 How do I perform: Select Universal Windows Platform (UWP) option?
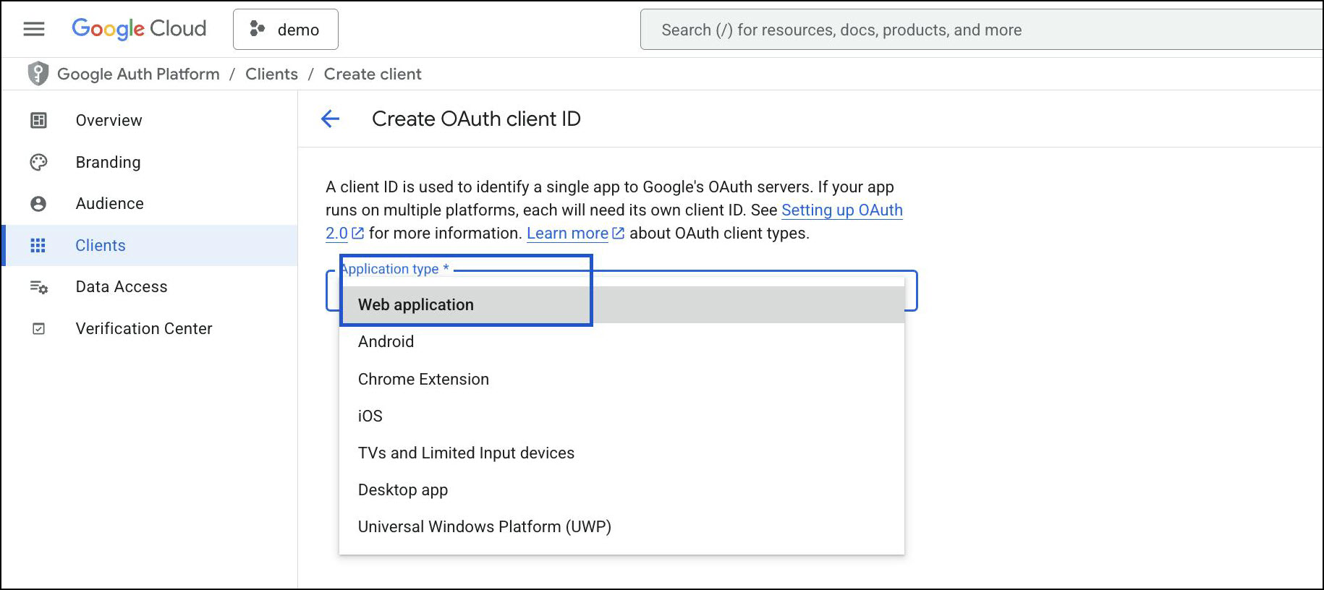click(484, 526)
